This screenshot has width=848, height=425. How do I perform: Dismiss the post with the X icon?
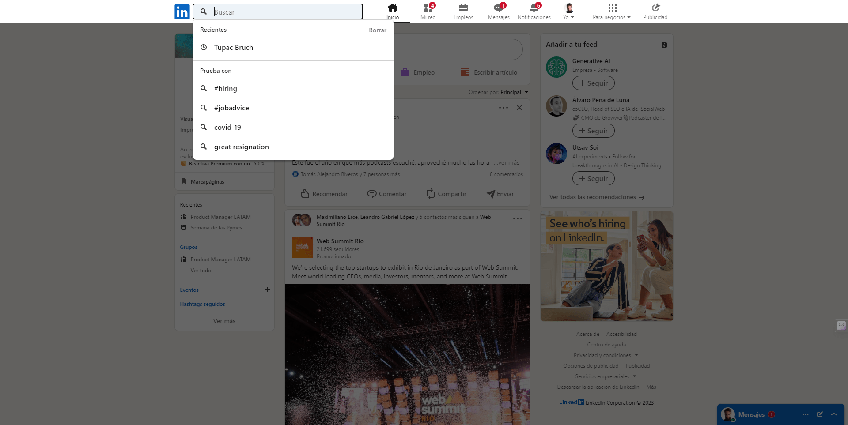click(x=519, y=108)
